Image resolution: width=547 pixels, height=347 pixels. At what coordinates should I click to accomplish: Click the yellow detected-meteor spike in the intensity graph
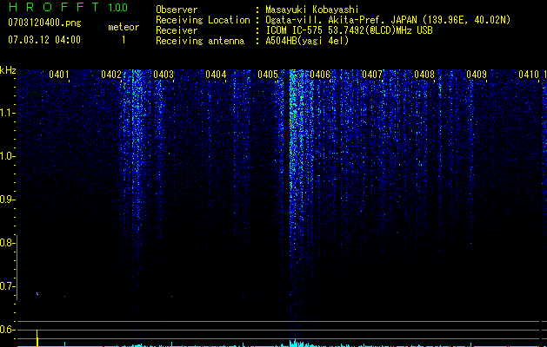click(x=37, y=338)
